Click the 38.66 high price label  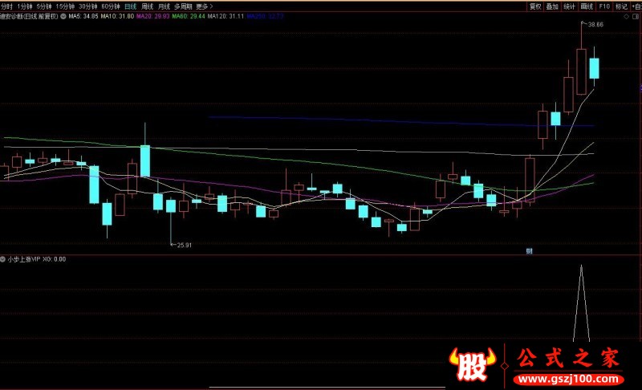595,25
